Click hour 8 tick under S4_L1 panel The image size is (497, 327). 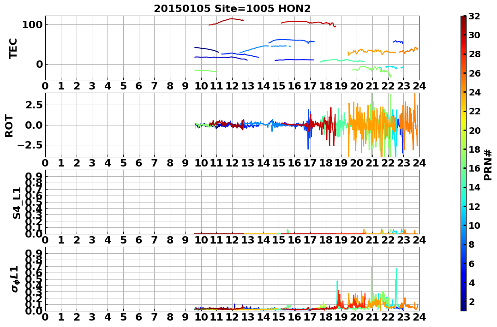click(x=170, y=240)
